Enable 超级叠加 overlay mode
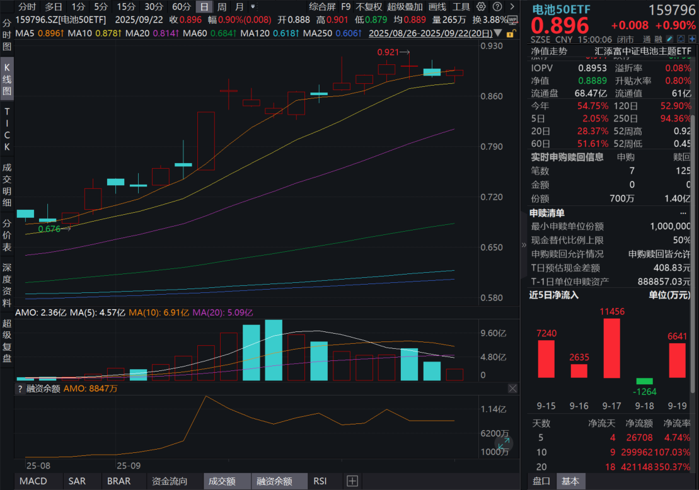The width and height of the screenshot is (699, 490). coord(405,7)
